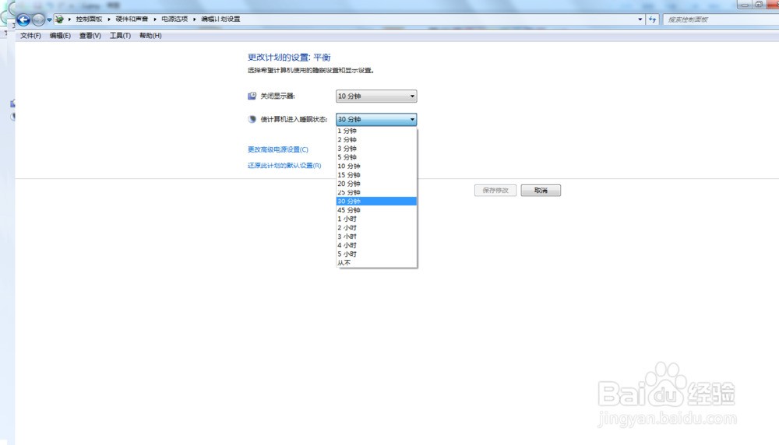Open the recent pages arrow near Back button
The image size is (779, 445).
click(x=49, y=20)
